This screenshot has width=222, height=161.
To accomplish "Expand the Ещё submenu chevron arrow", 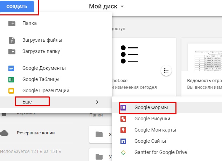I will click(x=97, y=102).
